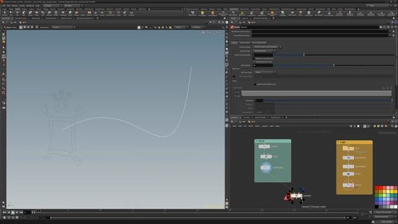Screen dimensions: 398x224
Task: Click the Scale Cross Sections value field
Action: click(262, 55)
